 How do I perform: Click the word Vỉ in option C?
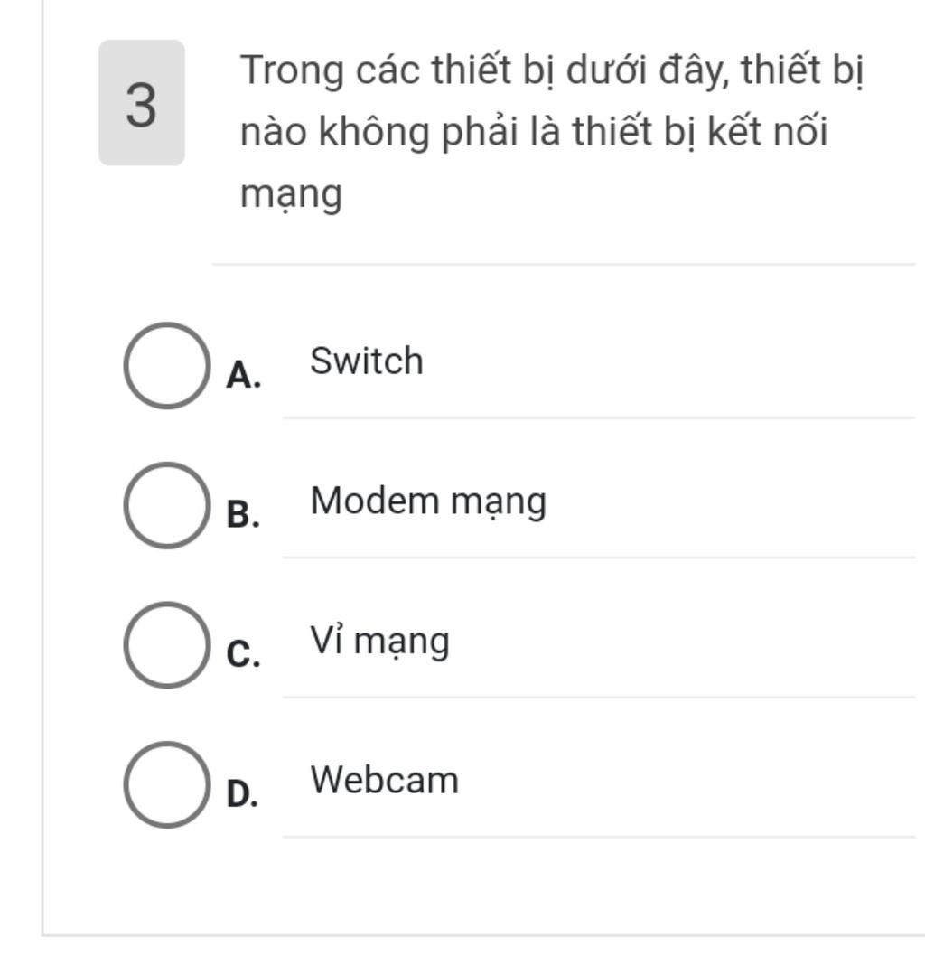click(x=327, y=640)
